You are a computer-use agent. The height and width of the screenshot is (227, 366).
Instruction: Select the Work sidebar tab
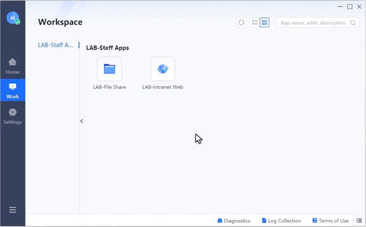[13, 90]
